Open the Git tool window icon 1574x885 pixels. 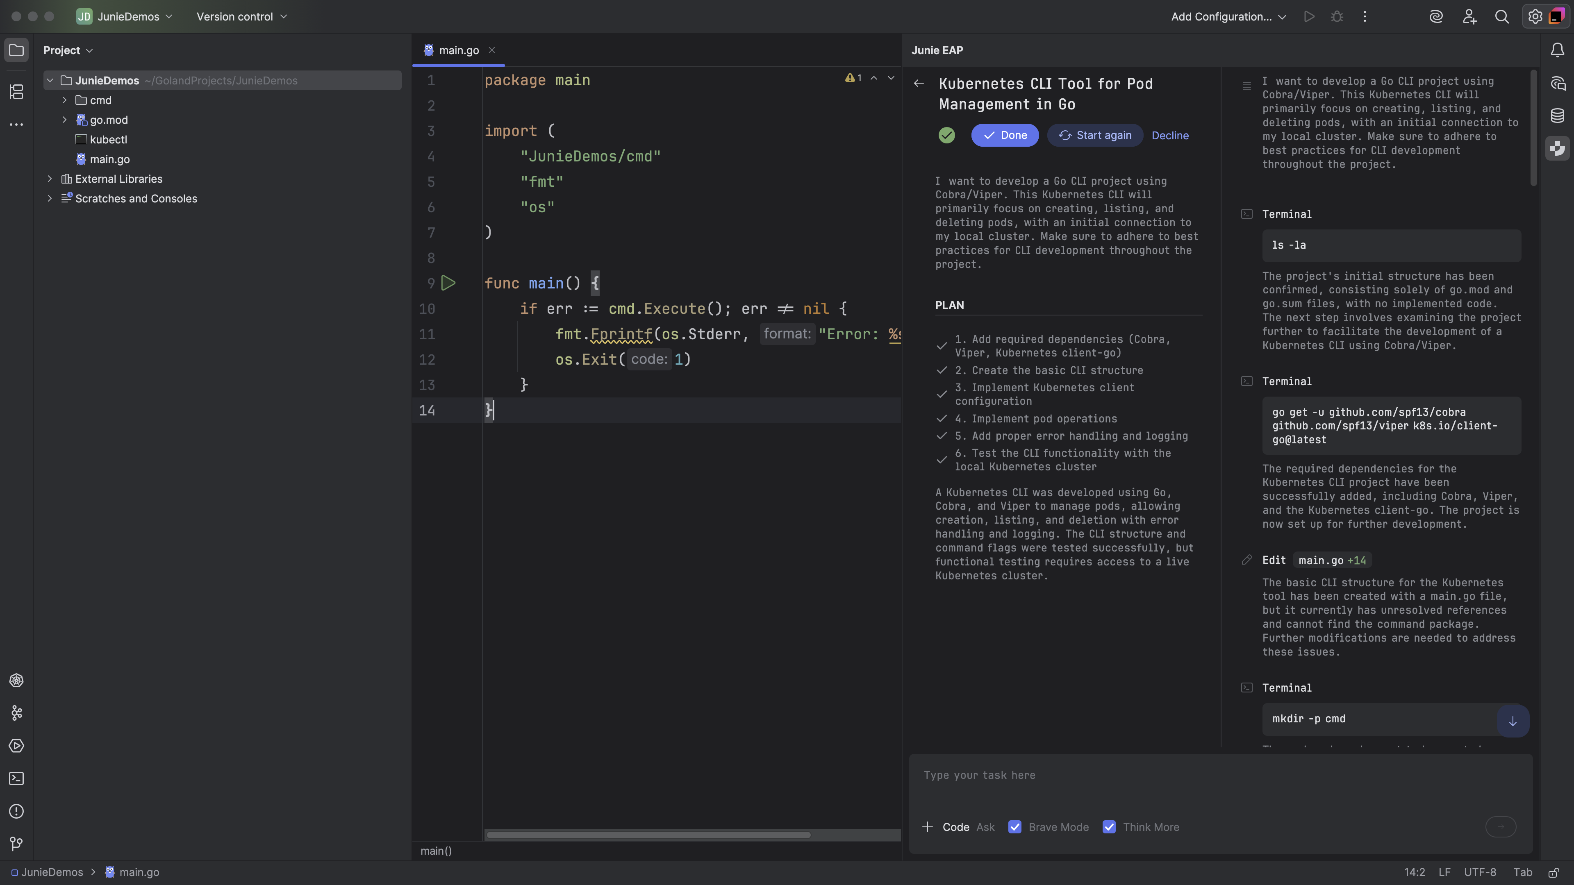click(16, 844)
